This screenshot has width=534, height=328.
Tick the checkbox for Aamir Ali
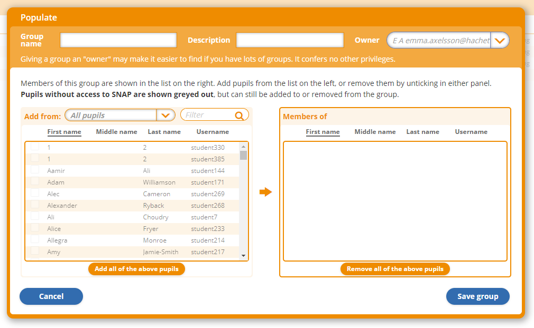tap(35, 170)
